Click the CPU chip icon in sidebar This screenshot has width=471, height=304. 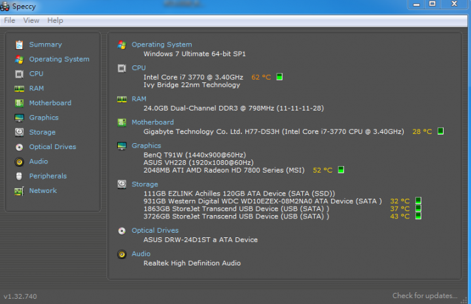(19, 74)
